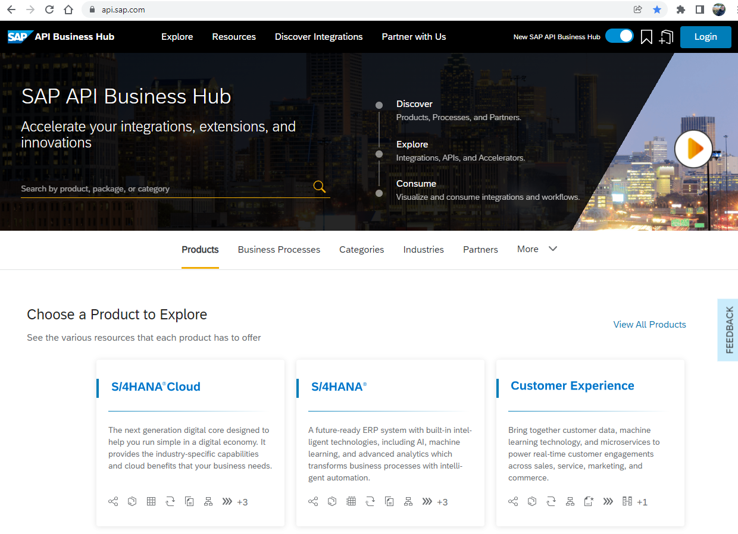Click the sync arrows icon on S/4HANA Cloud card
738x534 pixels.
[x=170, y=501]
